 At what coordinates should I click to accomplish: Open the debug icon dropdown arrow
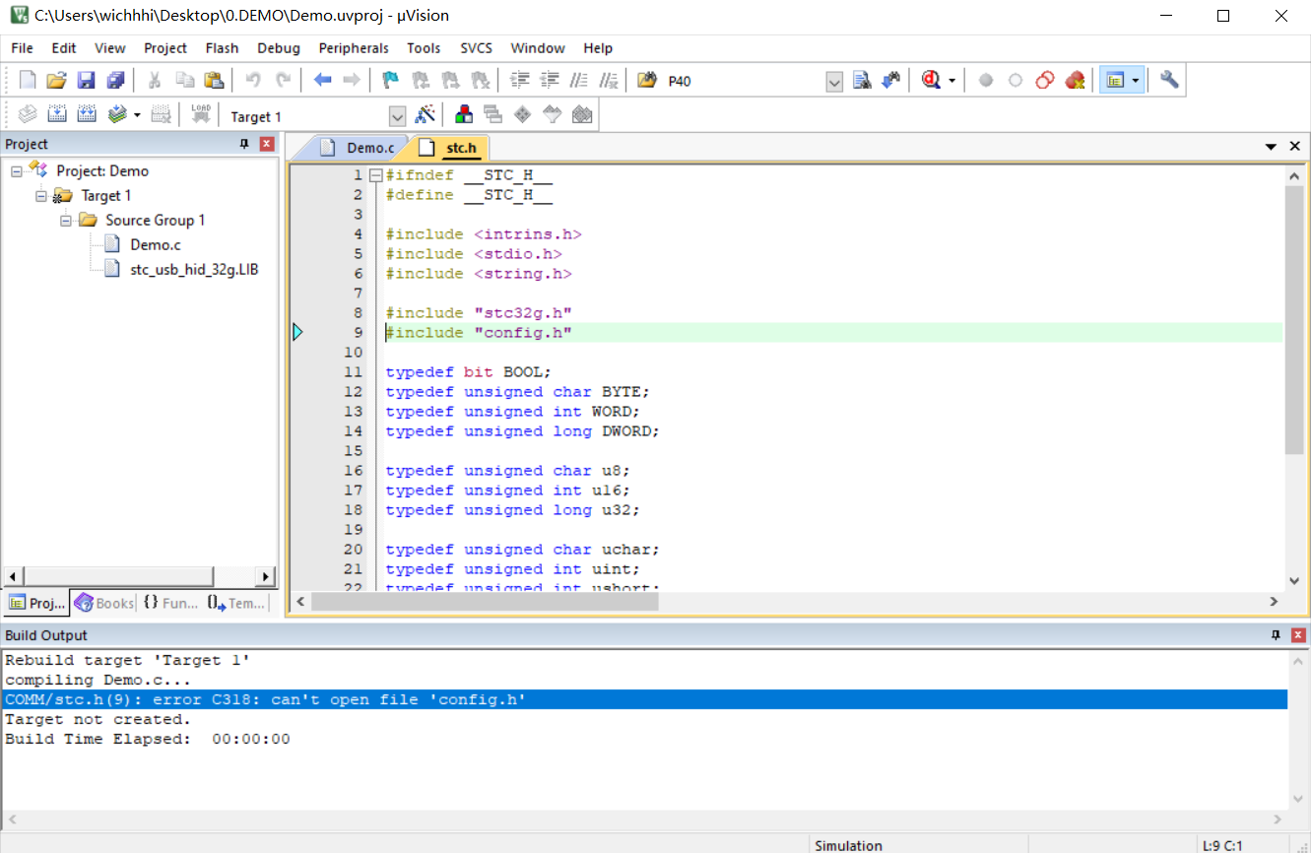coord(951,82)
